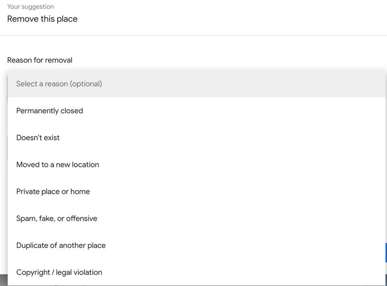Click the blue button edge behind the dropdown
Image resolution: width=387 pixels, height=286 pixels.
click(386, 252)
